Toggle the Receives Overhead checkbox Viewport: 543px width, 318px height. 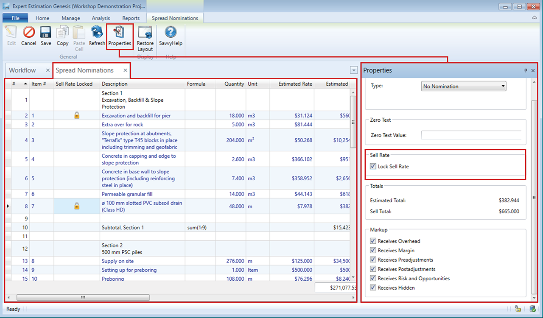373,241
